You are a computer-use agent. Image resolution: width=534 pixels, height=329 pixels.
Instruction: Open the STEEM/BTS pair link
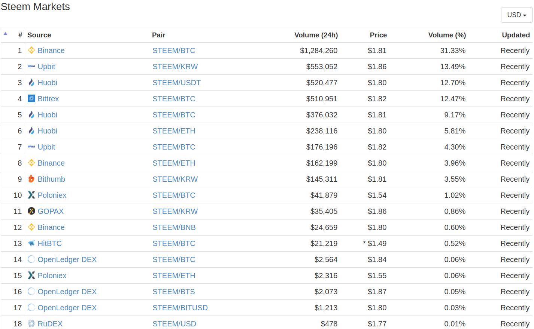coord(174,292)
